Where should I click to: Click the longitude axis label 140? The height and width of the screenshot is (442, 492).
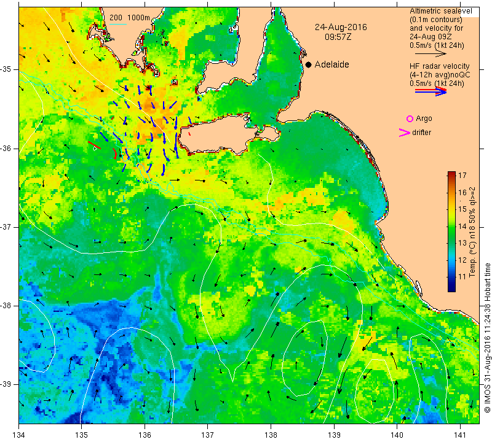[397, 435]
